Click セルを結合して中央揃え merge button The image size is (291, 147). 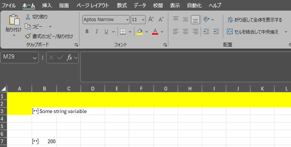253,32
